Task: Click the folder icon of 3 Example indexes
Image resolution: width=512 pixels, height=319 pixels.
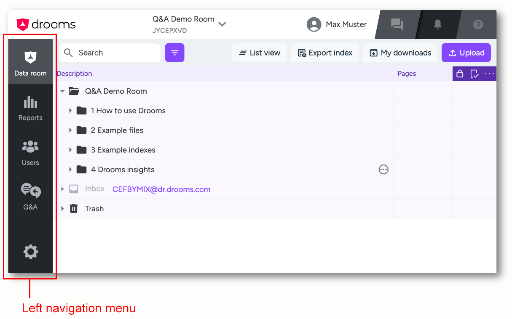Action: (x=81, y=150)
